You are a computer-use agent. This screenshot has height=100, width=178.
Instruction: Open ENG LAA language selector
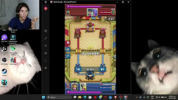[152, 97]
